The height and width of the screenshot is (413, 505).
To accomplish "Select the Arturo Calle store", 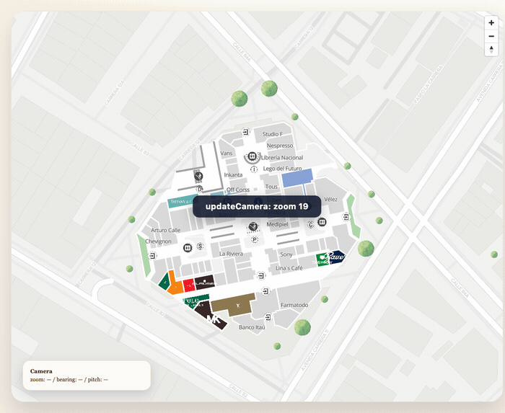I will (x=166, y=231).
